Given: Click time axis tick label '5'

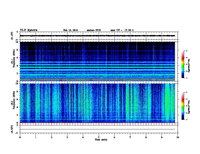Looking at the screenshot, I should [99, 137].
